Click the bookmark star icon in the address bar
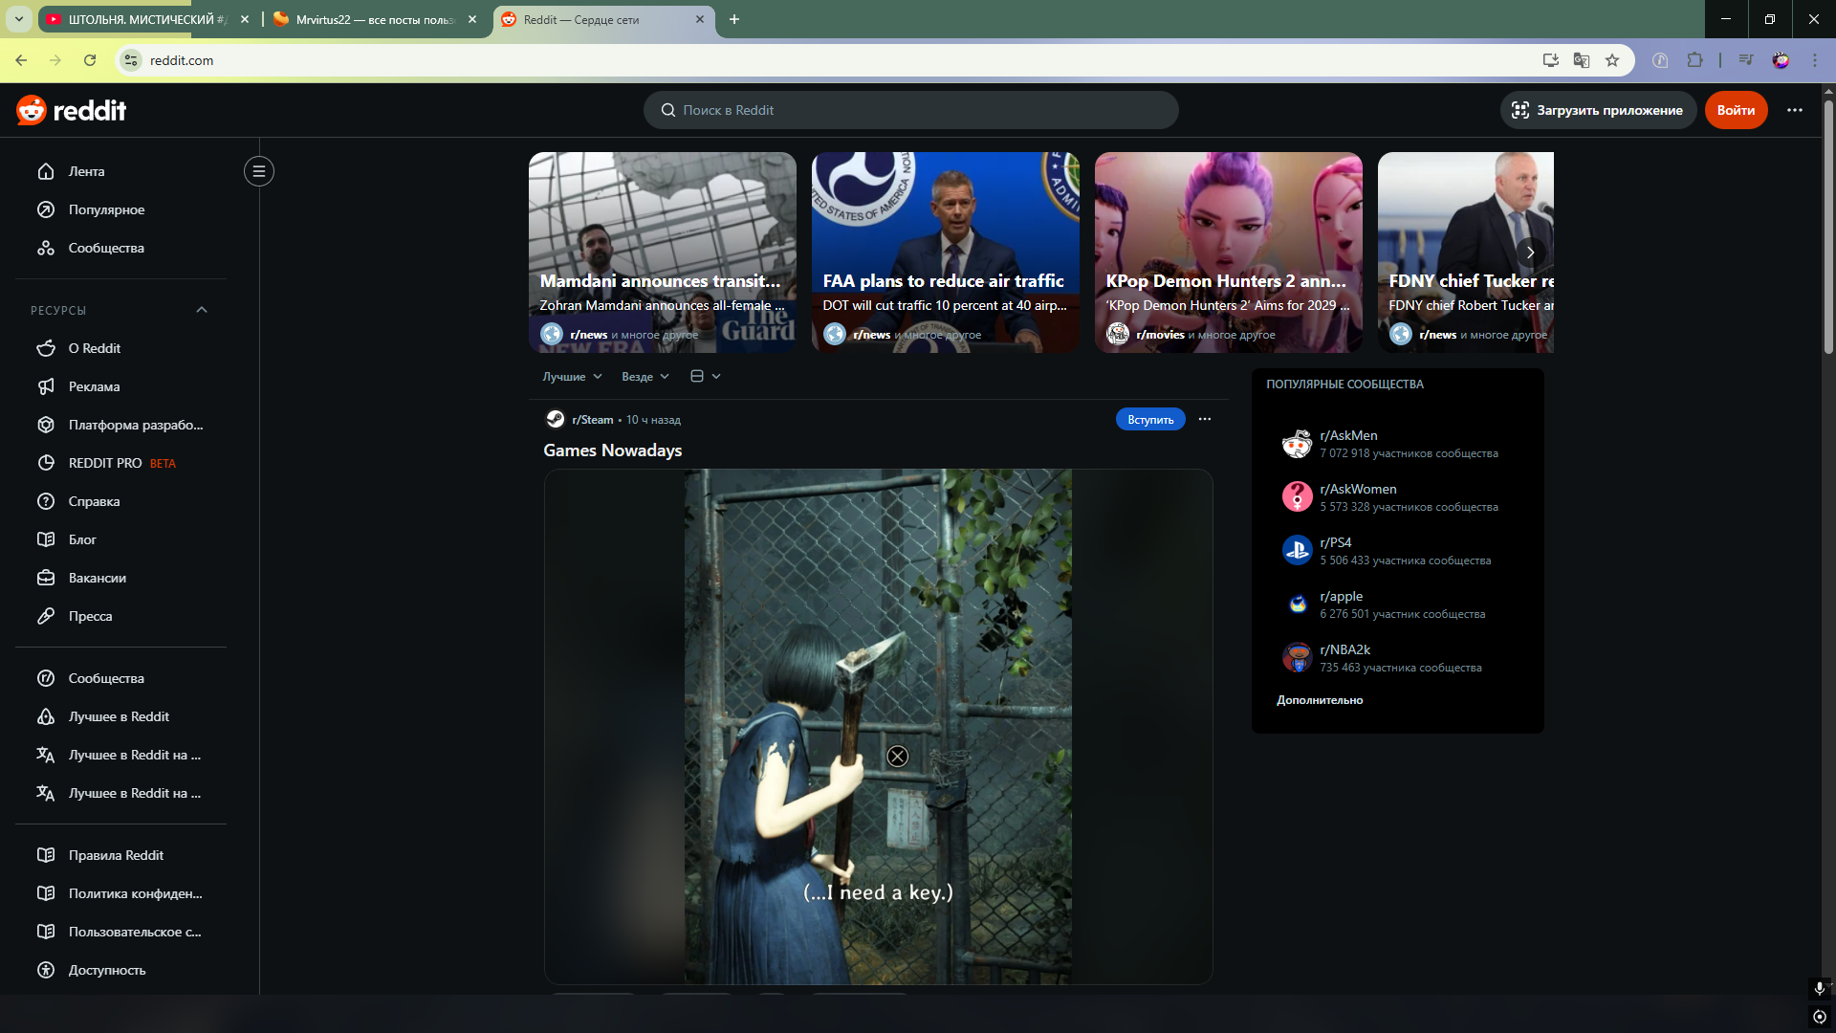The height and width of the screenshot is (1033, 1836). click(x=1612, y=60)
